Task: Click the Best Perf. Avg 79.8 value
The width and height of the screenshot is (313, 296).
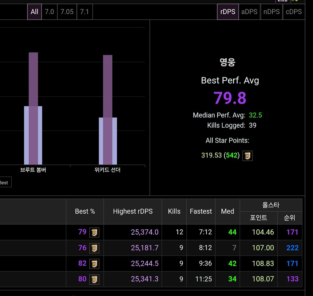Action: tap(230, 98)
